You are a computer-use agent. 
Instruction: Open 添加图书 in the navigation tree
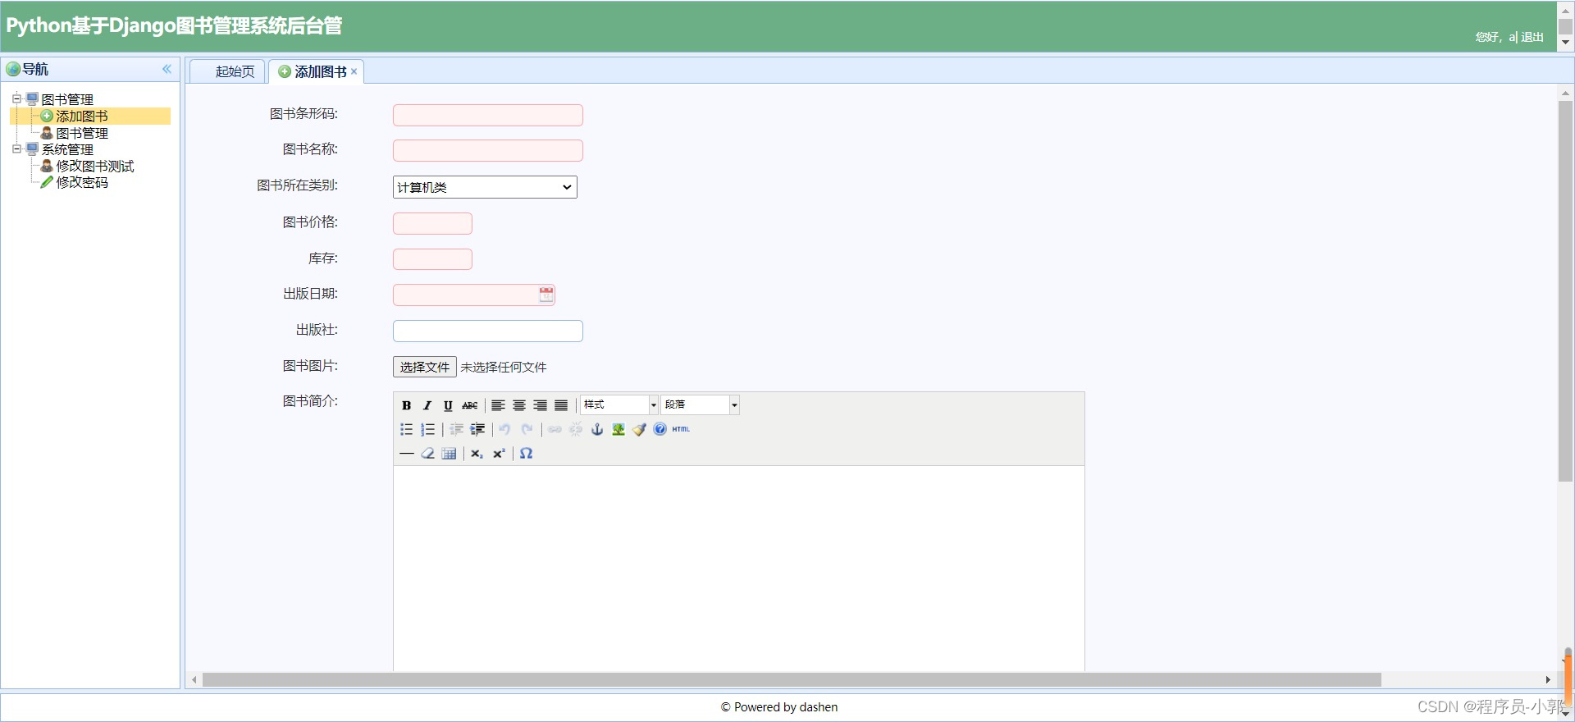82,117
